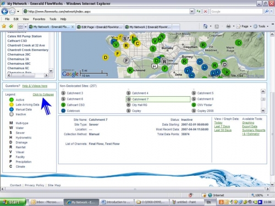Click the Site Map footer link
This screenshot has height=206, width=275.
[x=54, y=185]
